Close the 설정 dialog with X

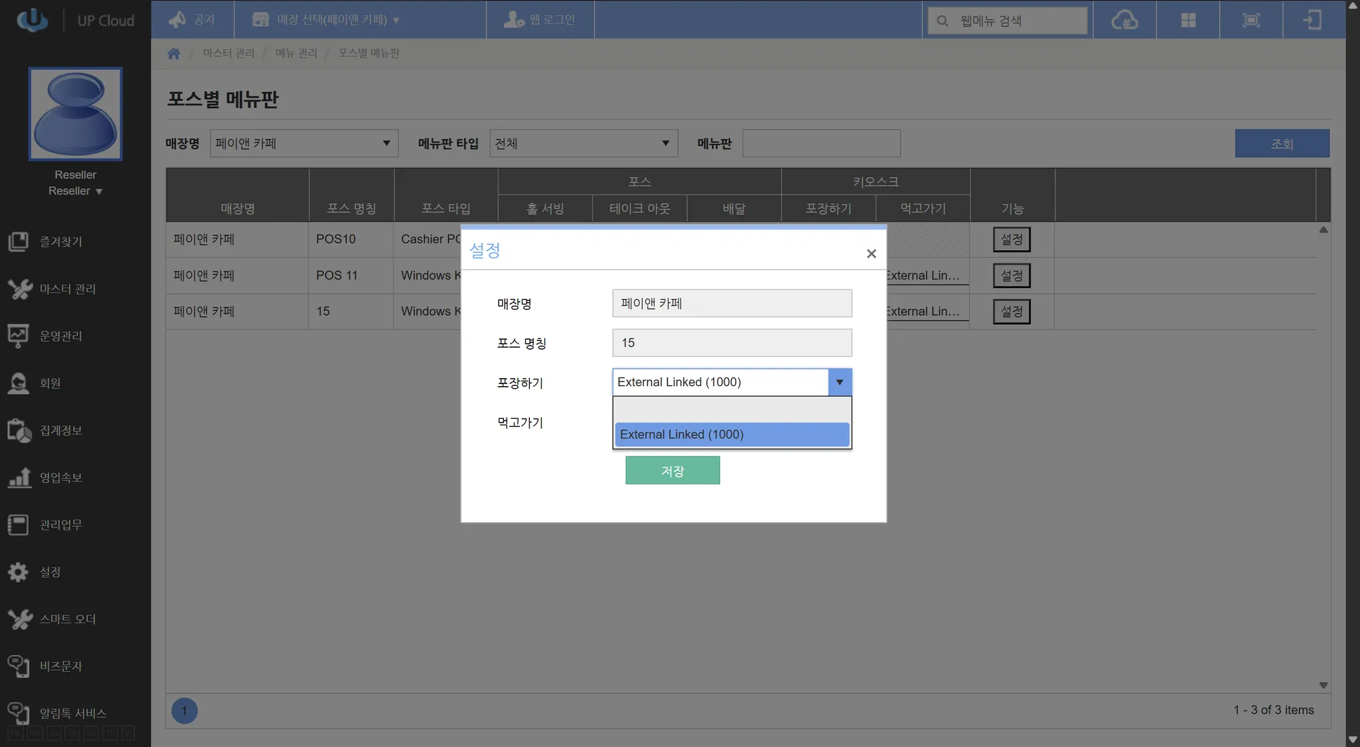(x=871, y=253)
